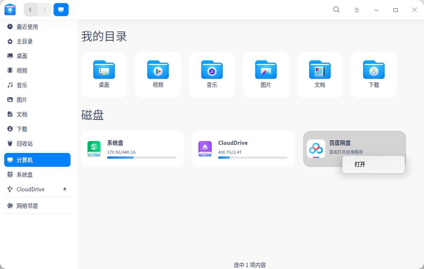This screenshot has height=269, width=424.
Task: Click the 网络邻居 sidebar icon
Action: point(10,206)
